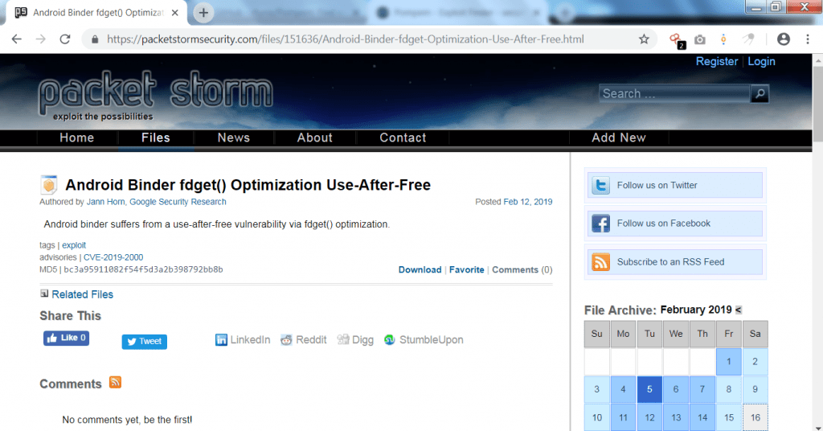Open Comments (0) link
The width and height of the screenshot is (823, 431).
point(522,270)
